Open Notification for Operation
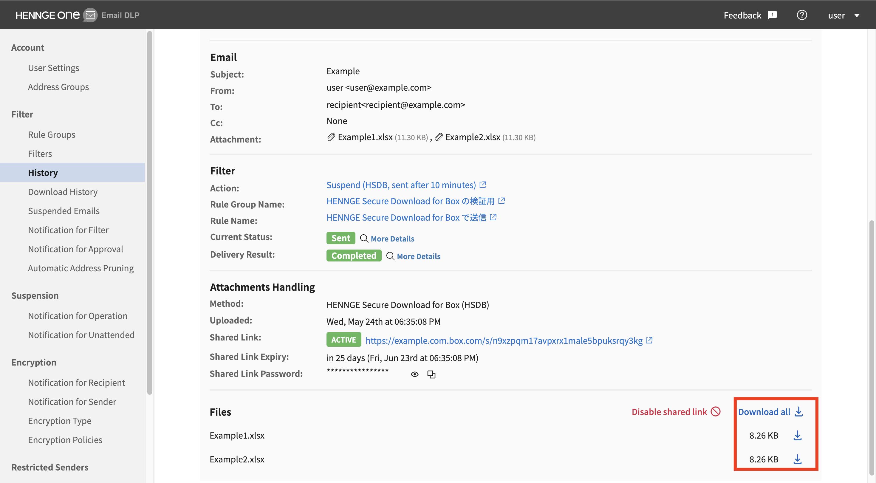The width and height of the screenshot is (876, 483). coord(78,316)
